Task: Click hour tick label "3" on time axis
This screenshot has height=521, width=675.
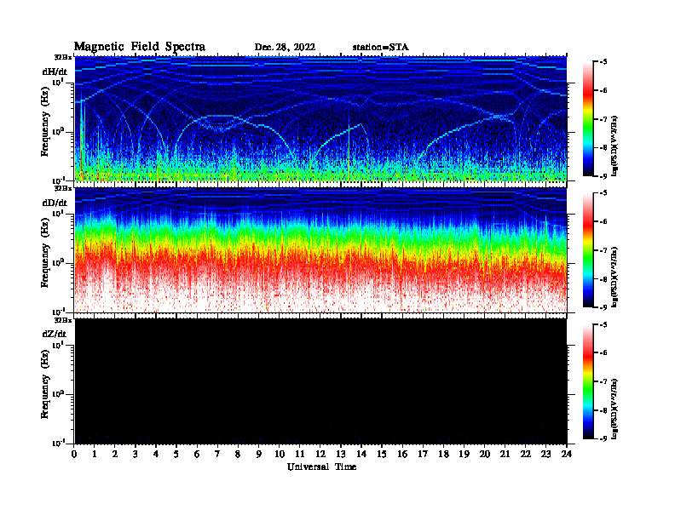Action: click(136, 454)
